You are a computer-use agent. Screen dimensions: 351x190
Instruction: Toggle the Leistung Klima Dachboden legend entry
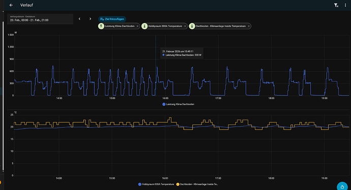point(178,104)
